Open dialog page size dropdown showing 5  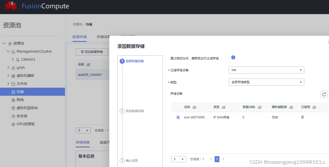tap(179, 159)
